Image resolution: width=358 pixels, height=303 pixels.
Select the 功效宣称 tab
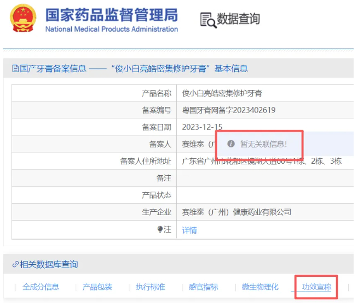316,287
